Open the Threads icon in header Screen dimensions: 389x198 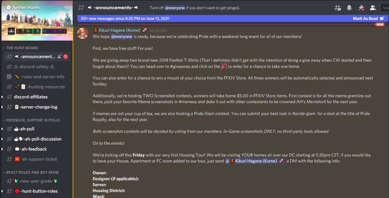337,8
